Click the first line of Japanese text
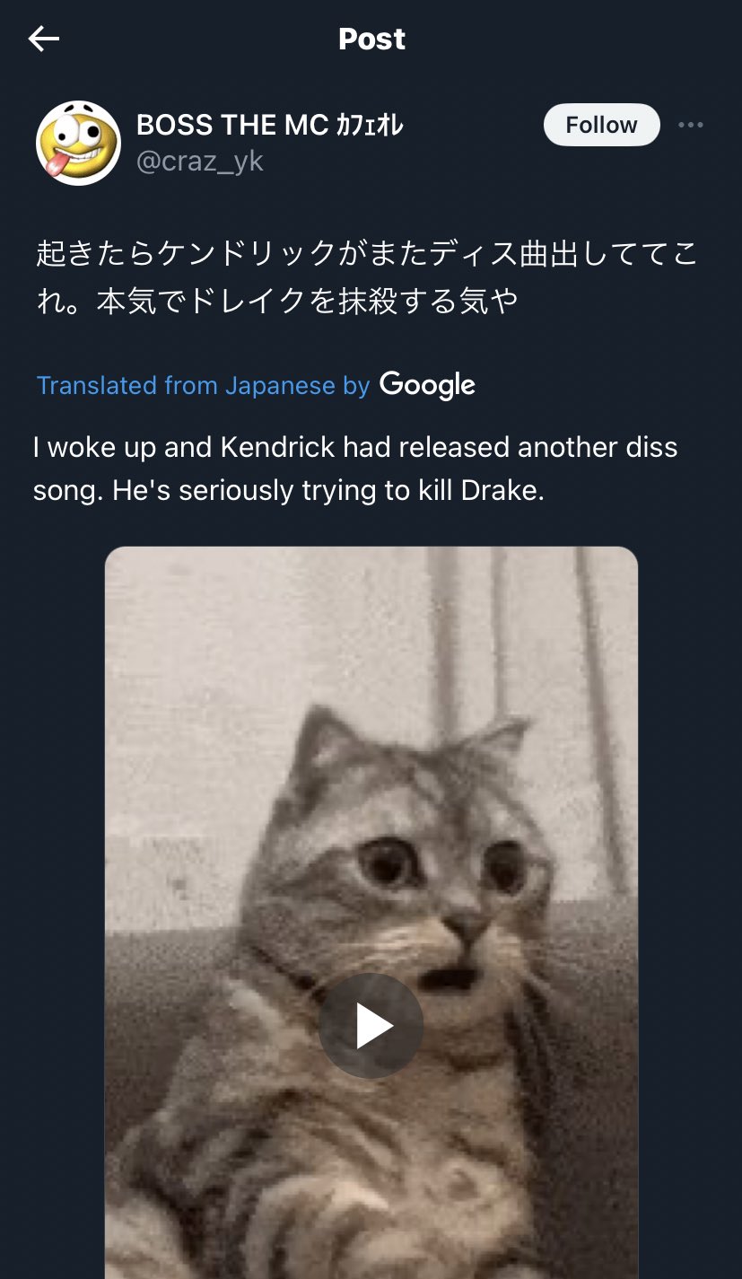This screenshot has width=742, height=1279. click(x=366, y=254)
